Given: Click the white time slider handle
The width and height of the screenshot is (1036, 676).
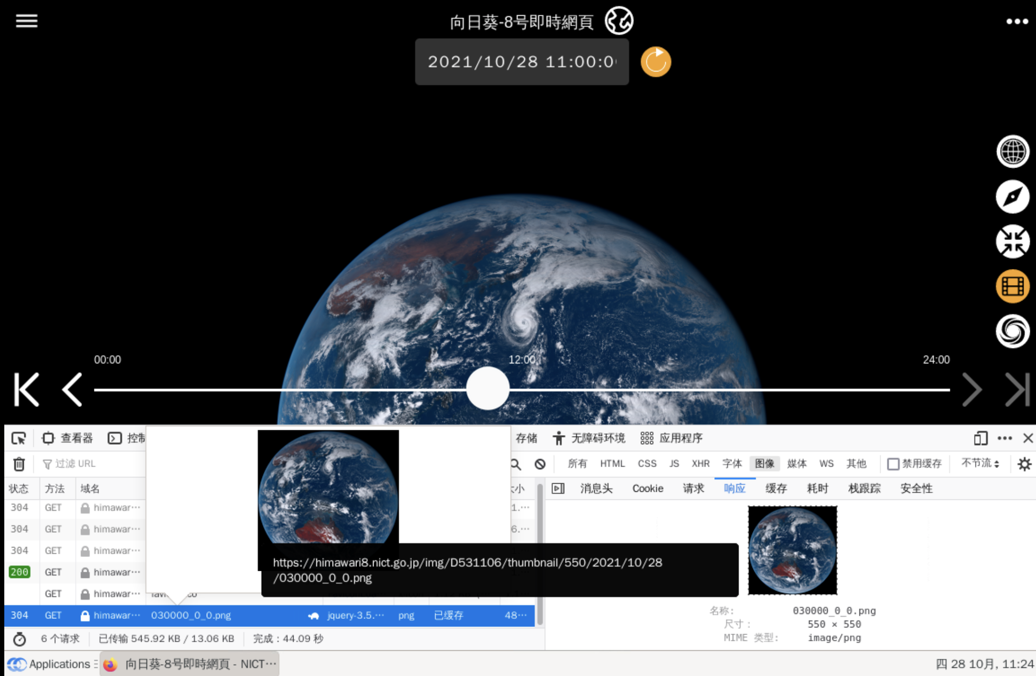Looking at the screenshot, I should (x=488, y=388).
